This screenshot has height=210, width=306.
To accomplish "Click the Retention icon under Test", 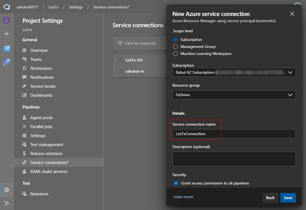I will click(24, 194).
